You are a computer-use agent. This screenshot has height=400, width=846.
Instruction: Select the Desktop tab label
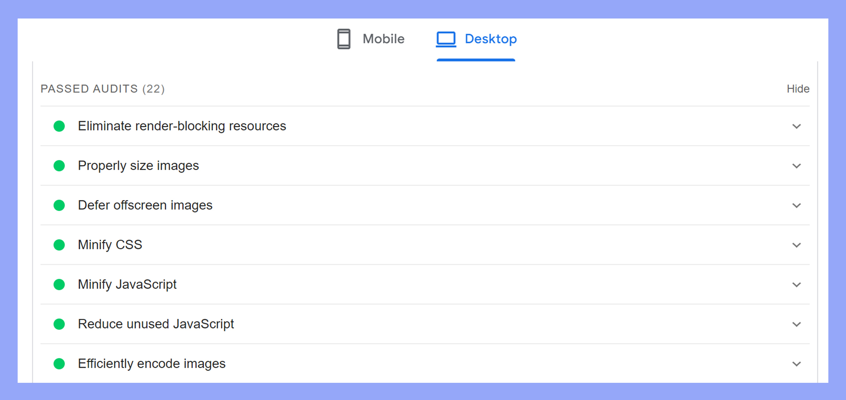pyautogui.click(x=490, y=39)
